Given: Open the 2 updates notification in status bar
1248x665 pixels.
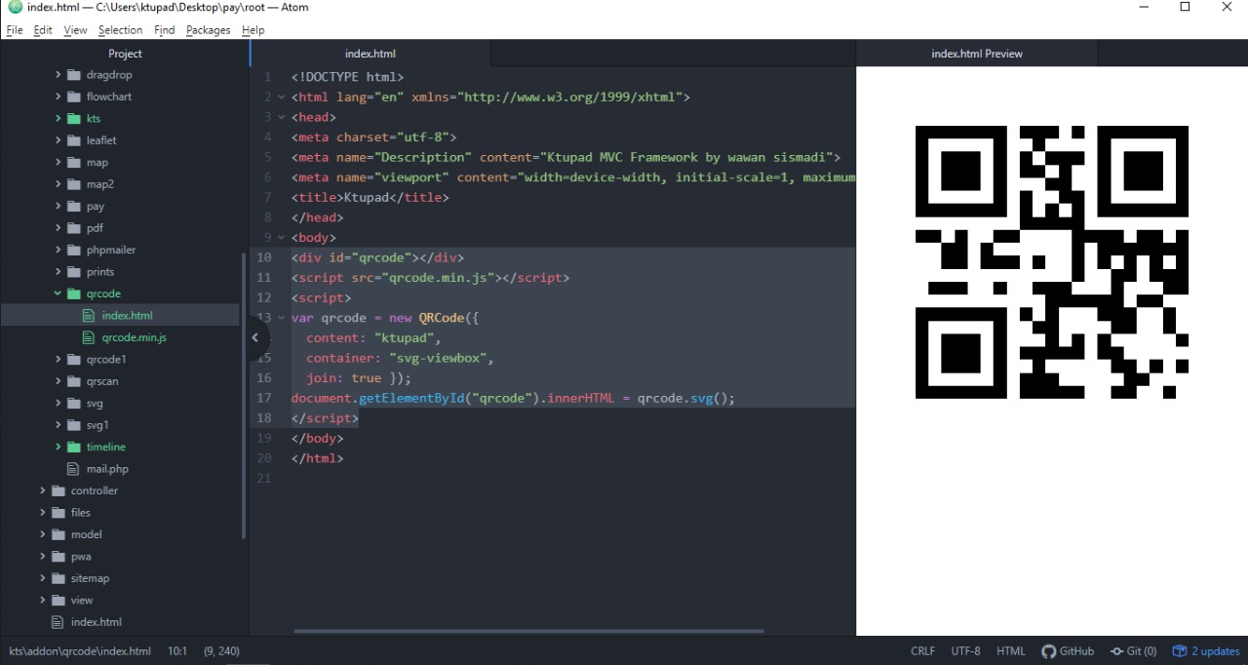Looking at the screenshot, I should tap(1206, 650).
